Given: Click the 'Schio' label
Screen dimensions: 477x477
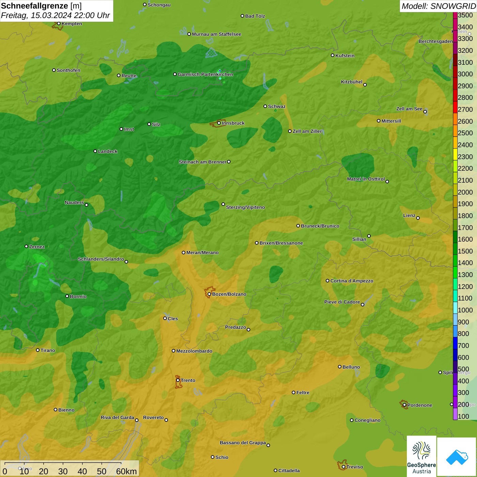Looking at the screenshot, I should pyautogui.click(x=222, y=457).
